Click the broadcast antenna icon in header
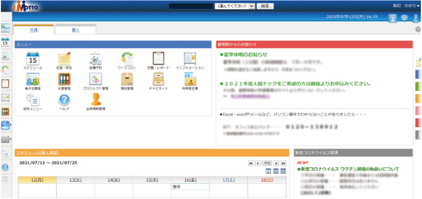Viewport: 422px width, 199px height. coord(392,18)
